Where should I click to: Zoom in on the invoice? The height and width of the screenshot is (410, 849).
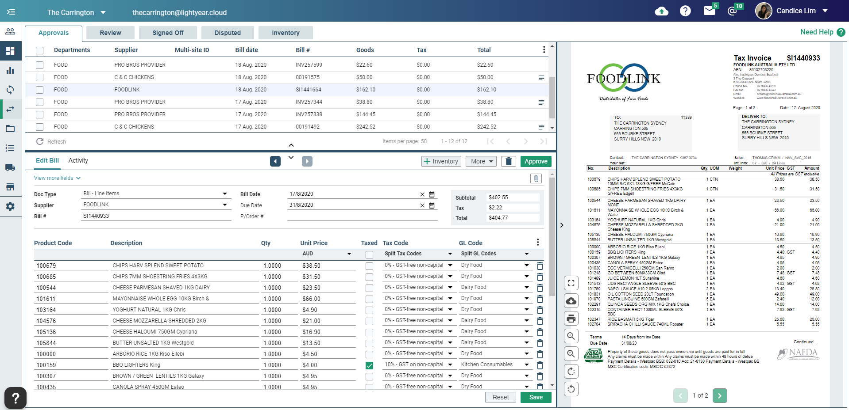click(571, 336)
